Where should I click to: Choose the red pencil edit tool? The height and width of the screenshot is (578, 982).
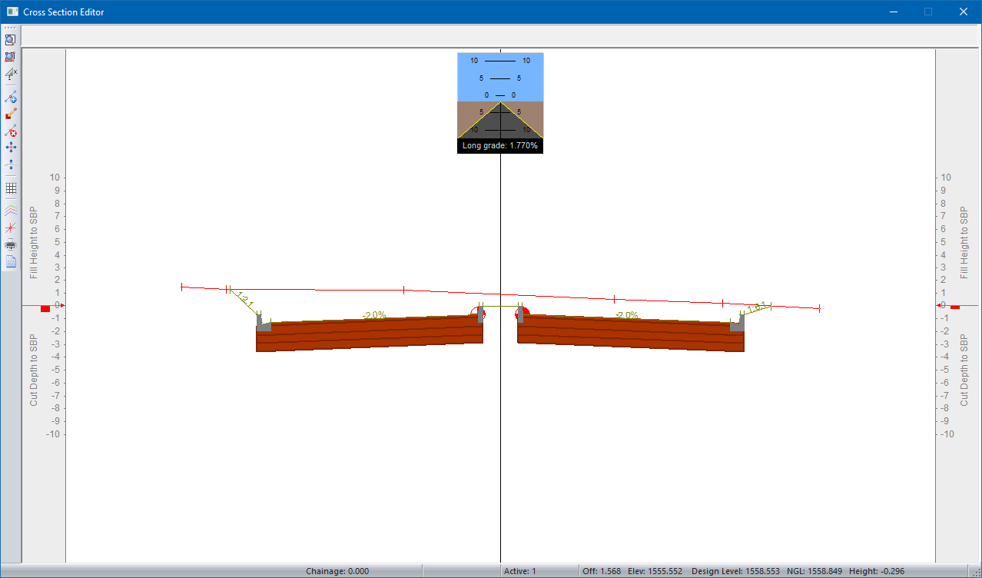point(11,114)
